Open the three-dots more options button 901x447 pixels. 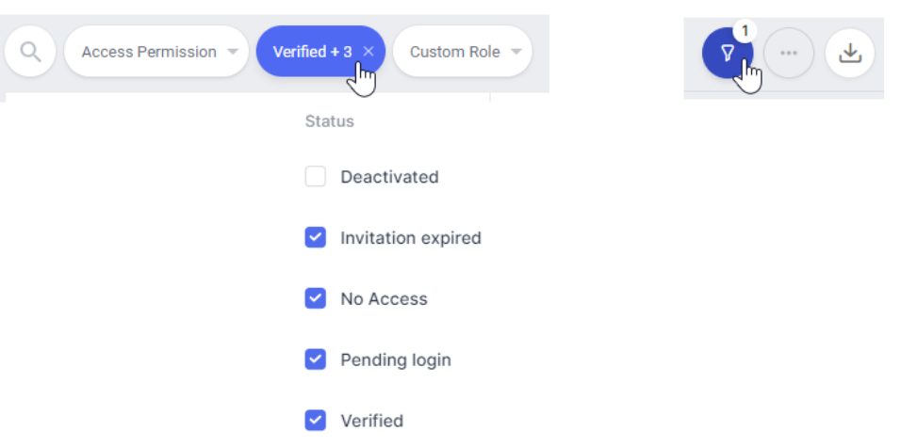pyautogui.click(x=788, y=53)
